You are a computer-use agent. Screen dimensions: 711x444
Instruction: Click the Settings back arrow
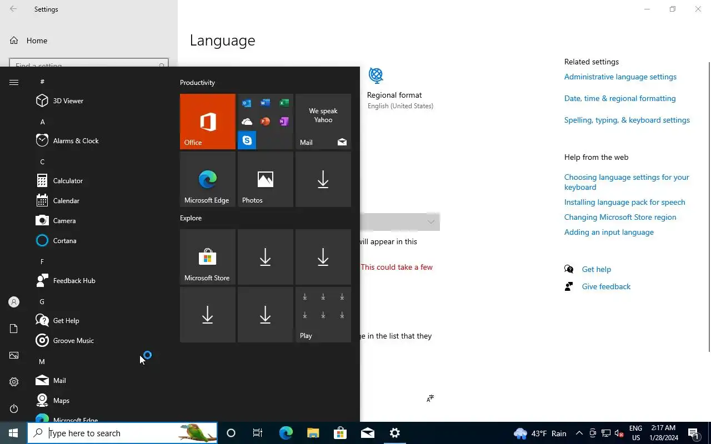(x=13, y=9)
